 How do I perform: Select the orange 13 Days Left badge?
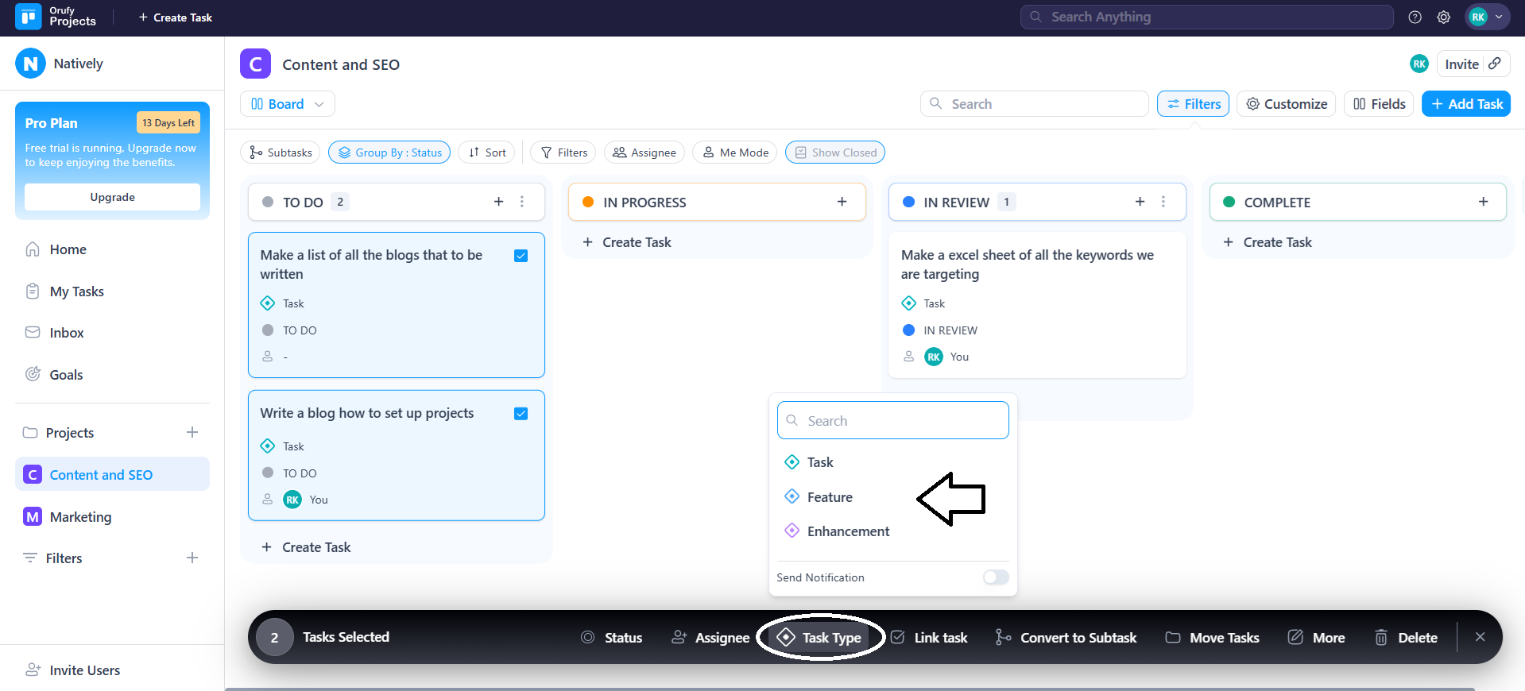tap(168, 122)
